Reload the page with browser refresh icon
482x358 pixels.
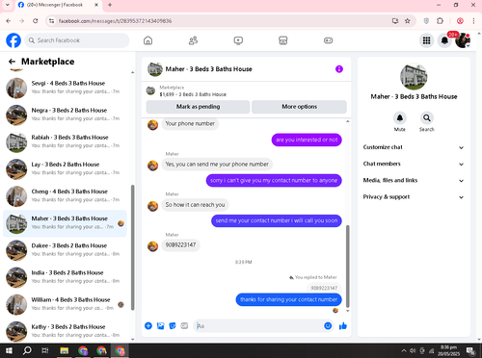point(36,21)
